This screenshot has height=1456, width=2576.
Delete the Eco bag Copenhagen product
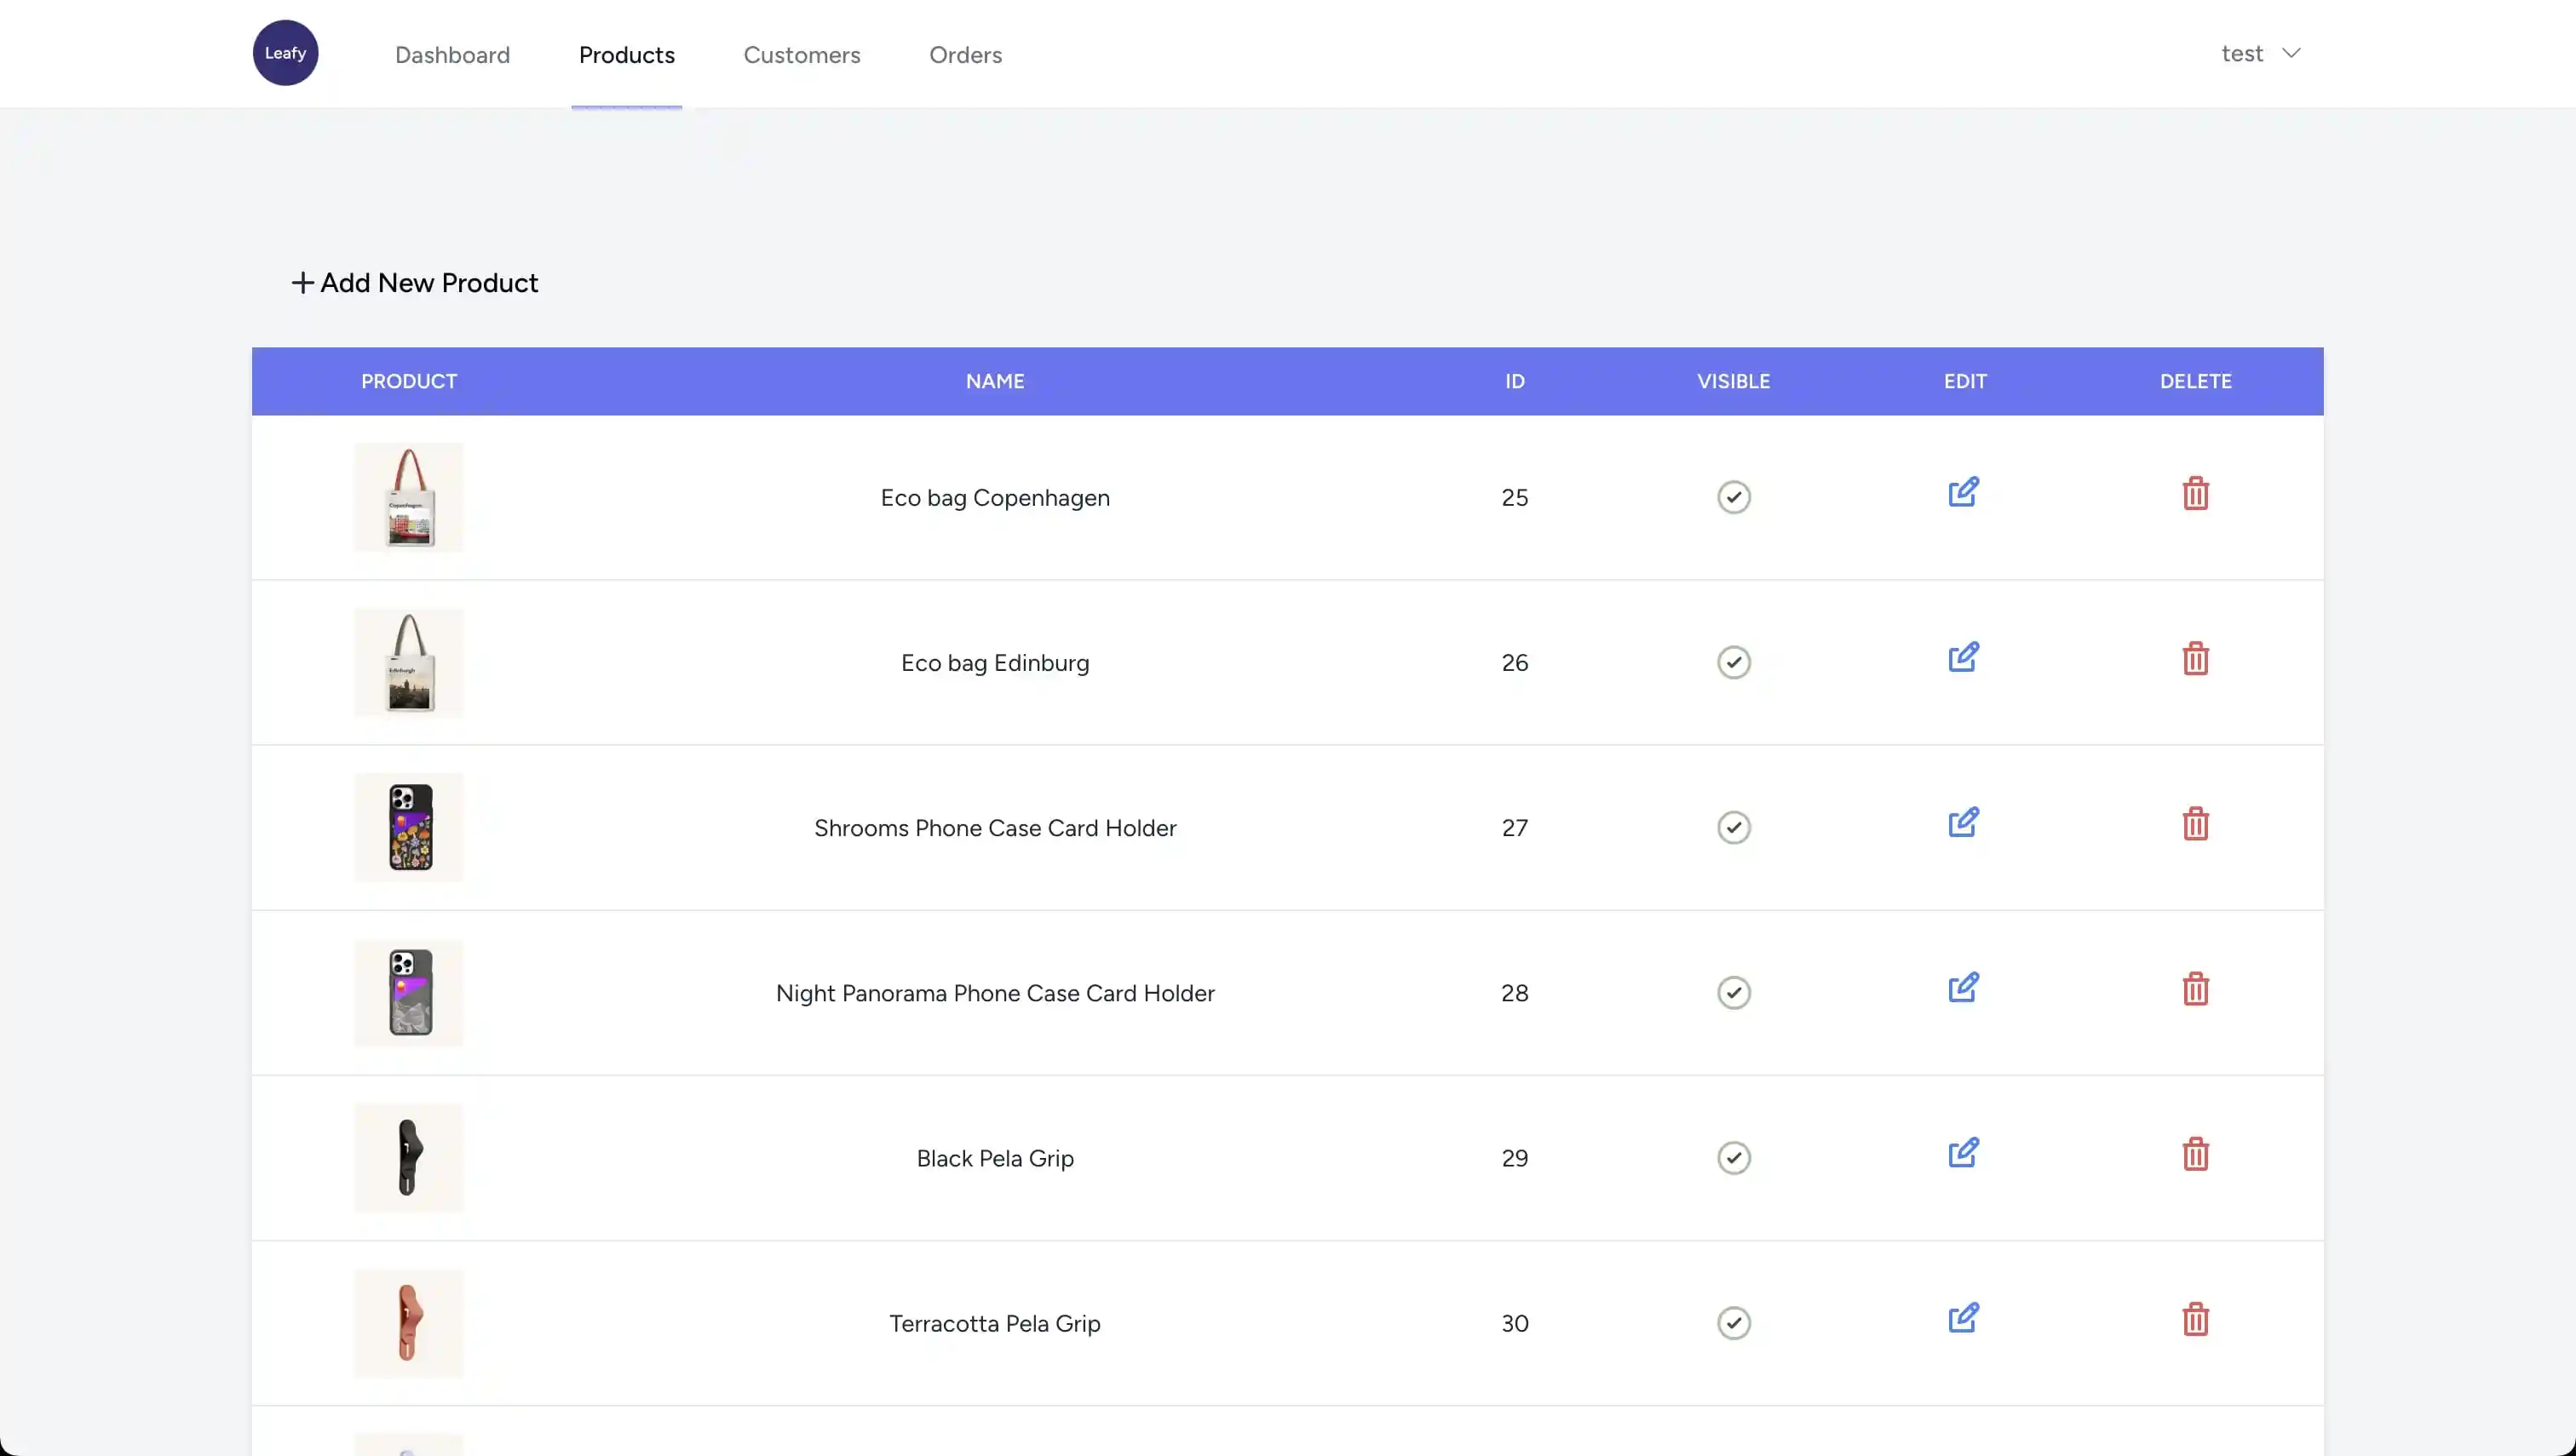2195,494
